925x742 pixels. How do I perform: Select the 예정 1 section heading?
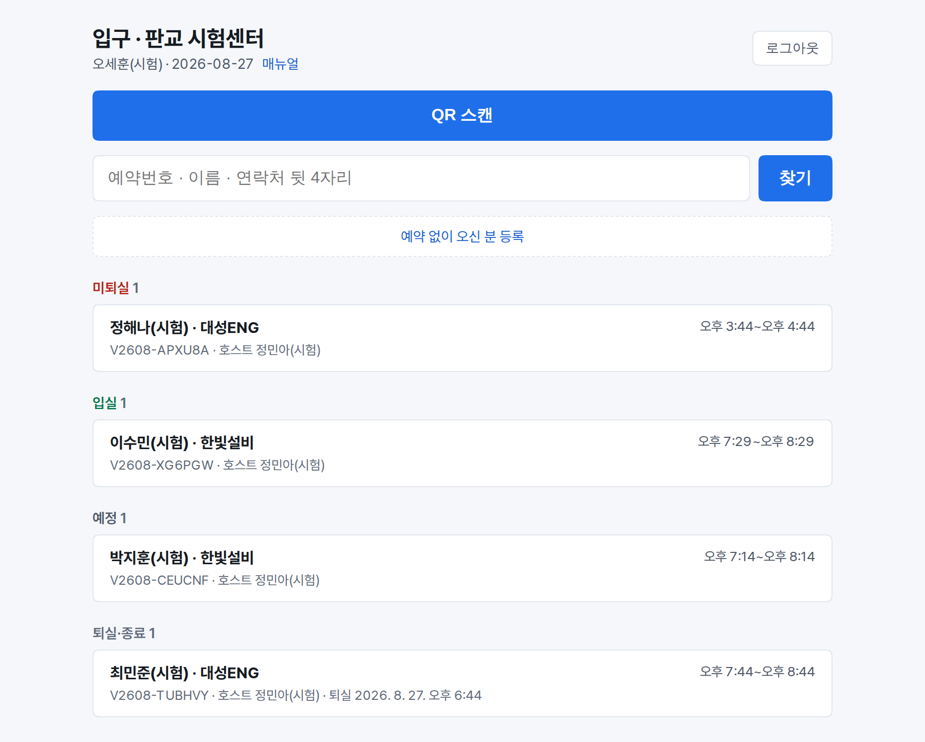click(x=109, y=518)
